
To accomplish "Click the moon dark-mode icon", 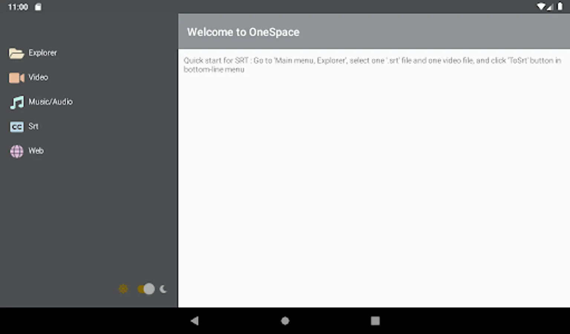I will click(x=163, y=289).
